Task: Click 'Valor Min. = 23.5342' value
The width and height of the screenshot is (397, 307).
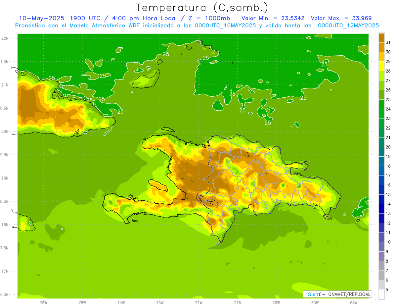Action: [273, 18]
